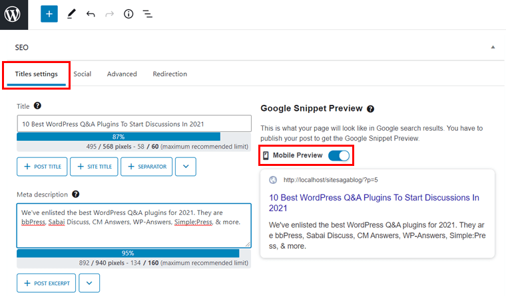The width and height of the screenshot is (506, 296).
Task: Insert the Post Title variable
Action: [x=42, y=167]
